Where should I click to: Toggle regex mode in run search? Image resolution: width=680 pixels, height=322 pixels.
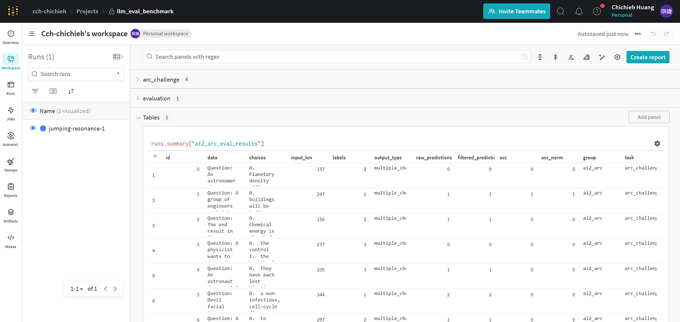(x=117, y=74)
